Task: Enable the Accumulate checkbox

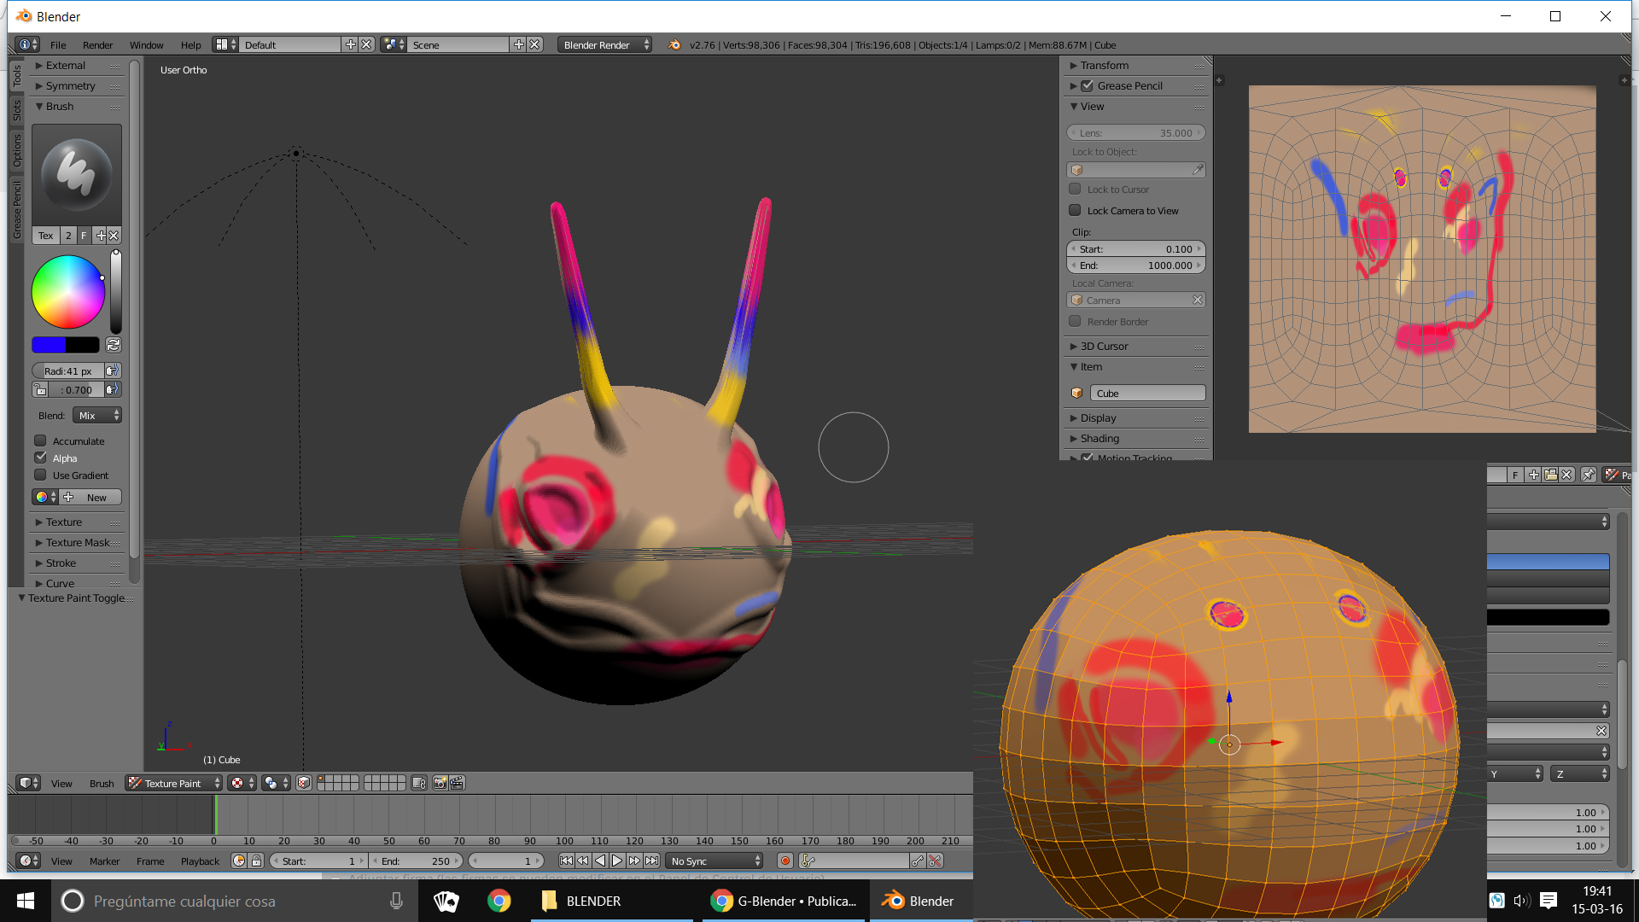Action: (x=40, y=441)
